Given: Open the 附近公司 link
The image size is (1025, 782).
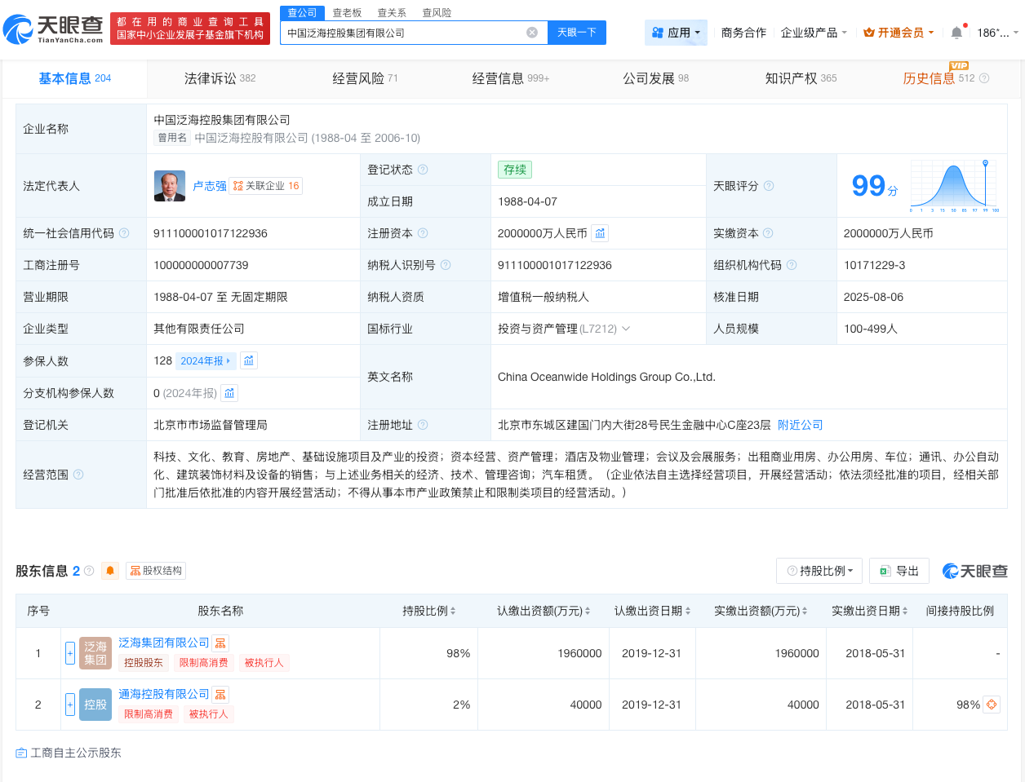Looking at the screenshot, I should [x=800, y=425].
